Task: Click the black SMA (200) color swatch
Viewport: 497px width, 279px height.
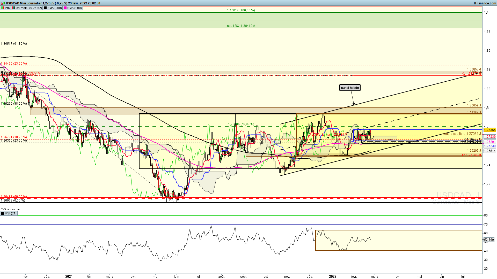Action: tap(45, 8)
